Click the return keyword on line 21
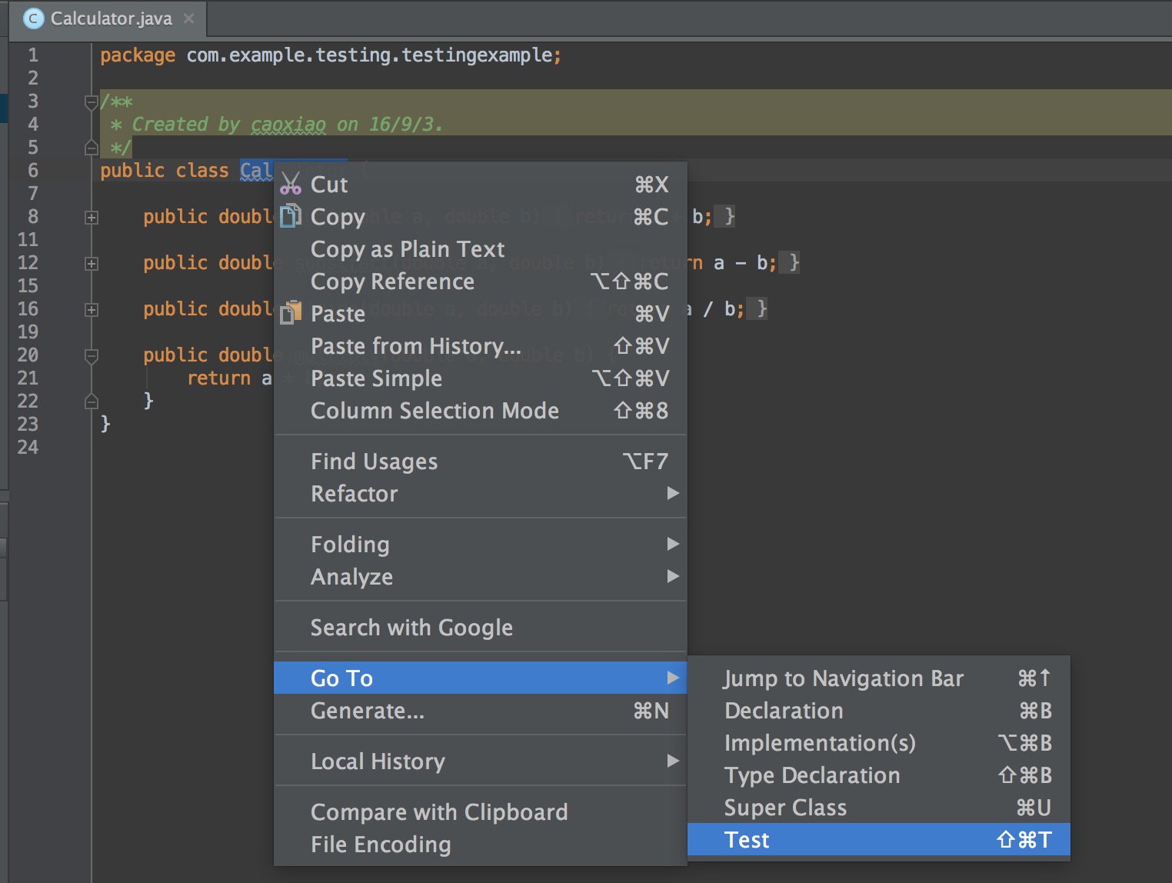 pyautogui.click(x=219, y=378)
